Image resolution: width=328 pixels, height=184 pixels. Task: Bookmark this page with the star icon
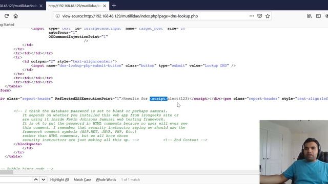268,16
